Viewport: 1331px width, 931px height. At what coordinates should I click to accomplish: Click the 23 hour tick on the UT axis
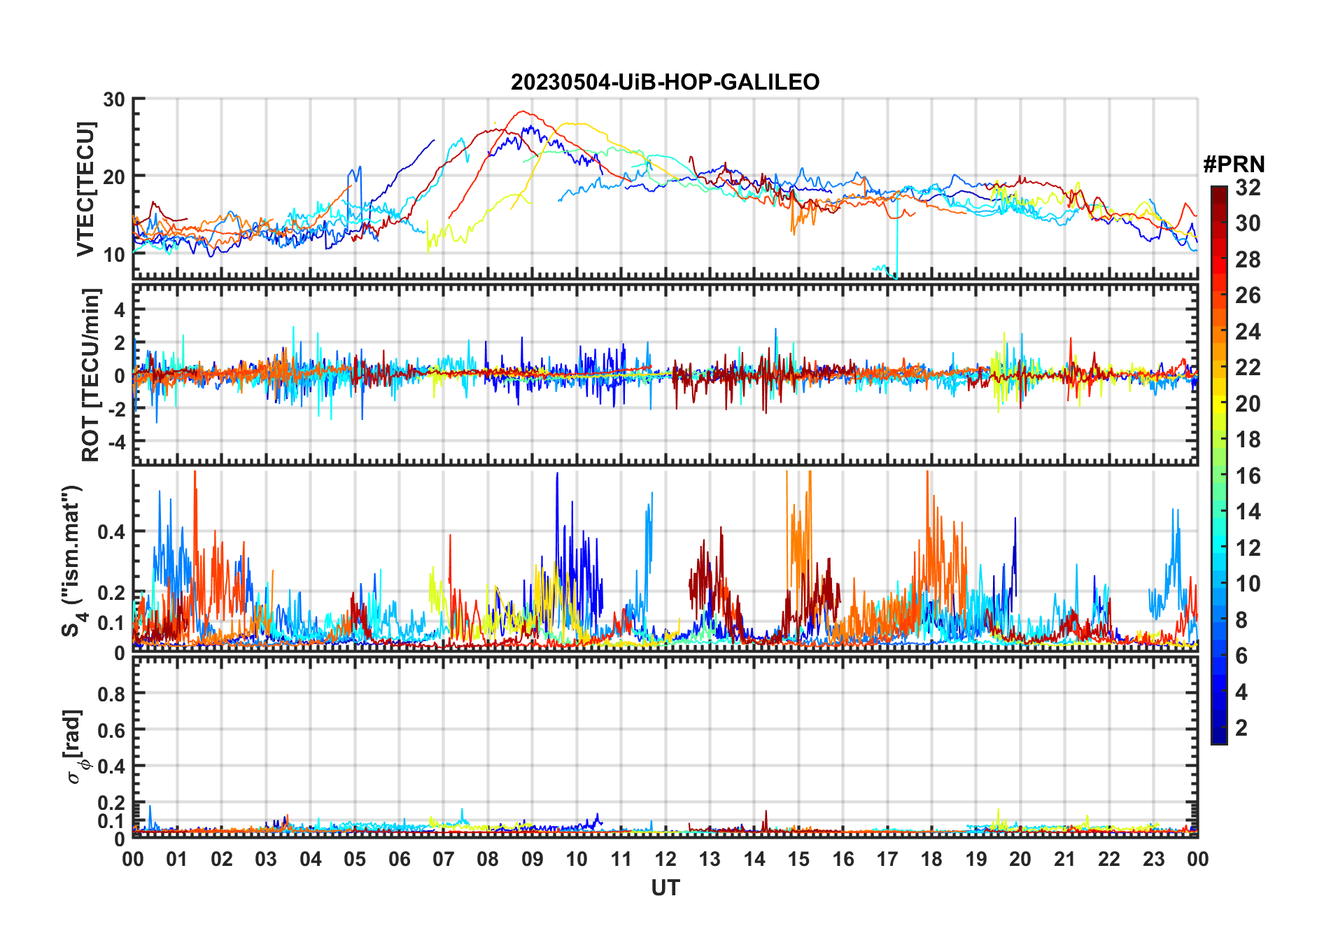[1153, 860]
